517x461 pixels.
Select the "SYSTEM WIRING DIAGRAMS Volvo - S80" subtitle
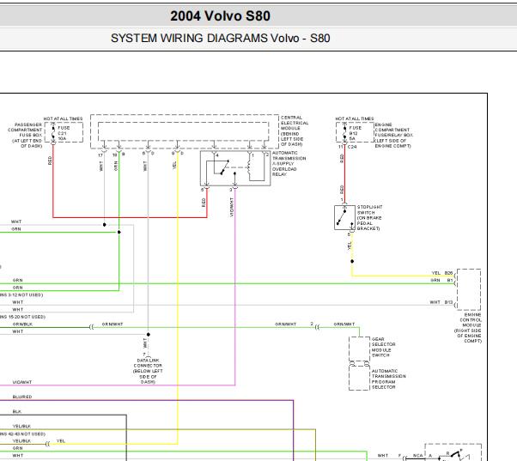[220, 39]
